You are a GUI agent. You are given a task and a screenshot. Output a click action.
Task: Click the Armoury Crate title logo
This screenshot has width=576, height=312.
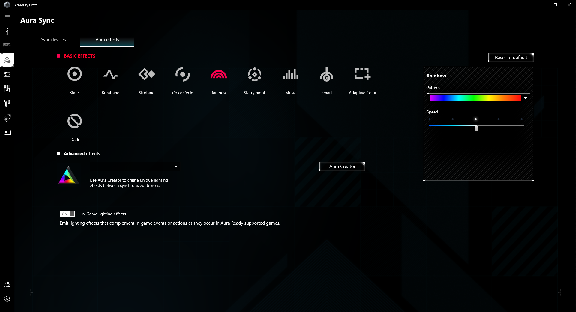tap(7, 5)
